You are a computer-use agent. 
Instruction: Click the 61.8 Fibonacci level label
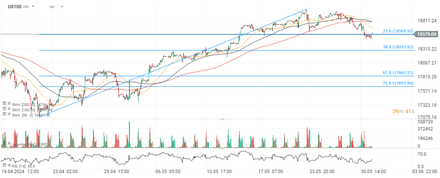pos(398,72)
